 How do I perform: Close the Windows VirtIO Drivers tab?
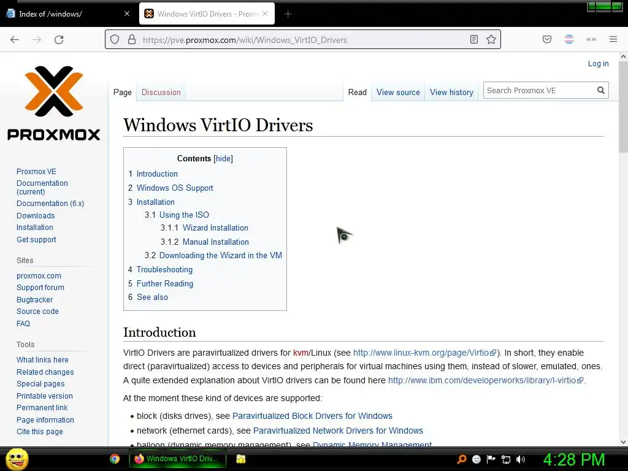(265, 13)
